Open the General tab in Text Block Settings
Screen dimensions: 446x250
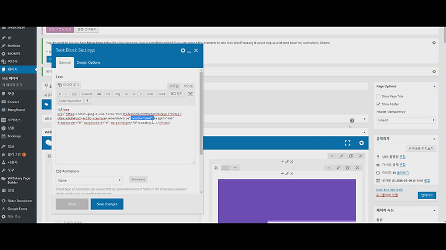click(x=65, y=62)
